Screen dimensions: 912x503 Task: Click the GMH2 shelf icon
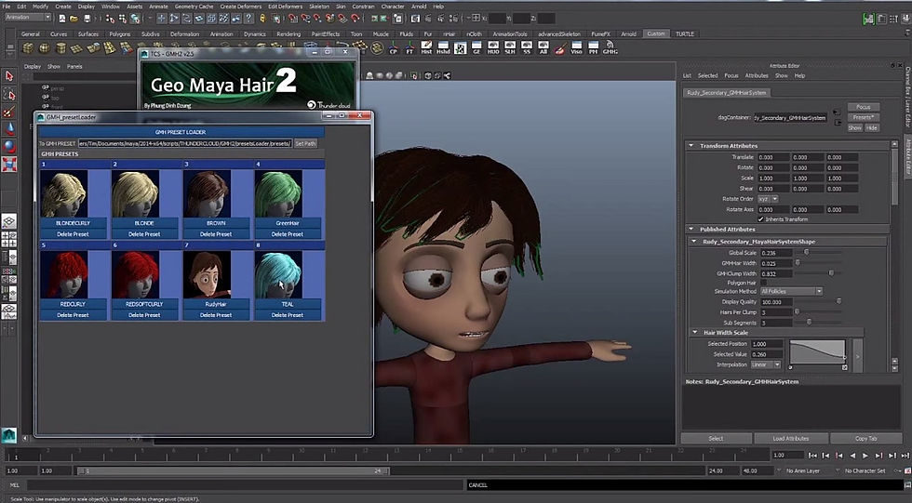point(610,47)
